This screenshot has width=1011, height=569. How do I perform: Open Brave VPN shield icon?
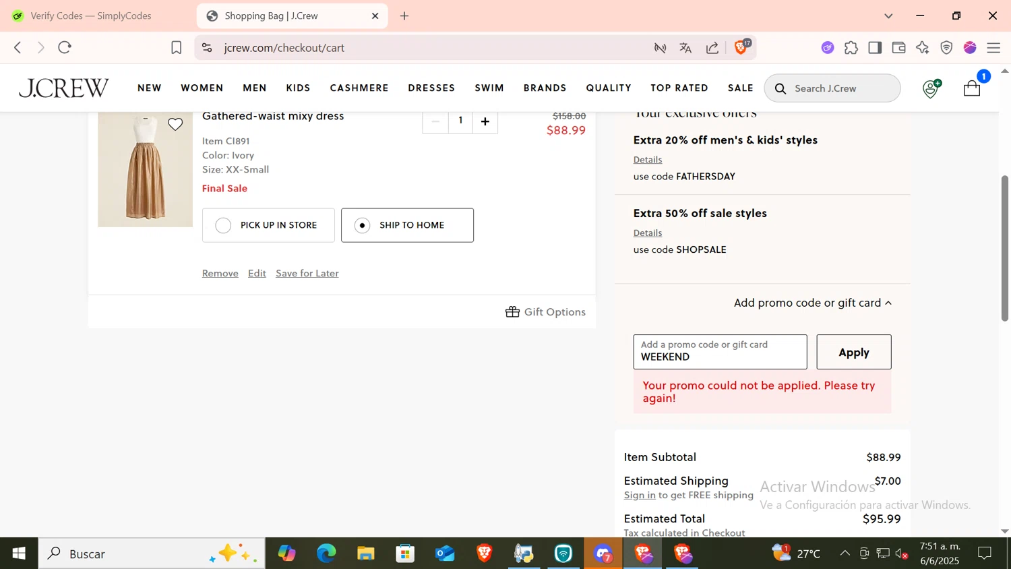pyautogui.click(x=946, y=47)
